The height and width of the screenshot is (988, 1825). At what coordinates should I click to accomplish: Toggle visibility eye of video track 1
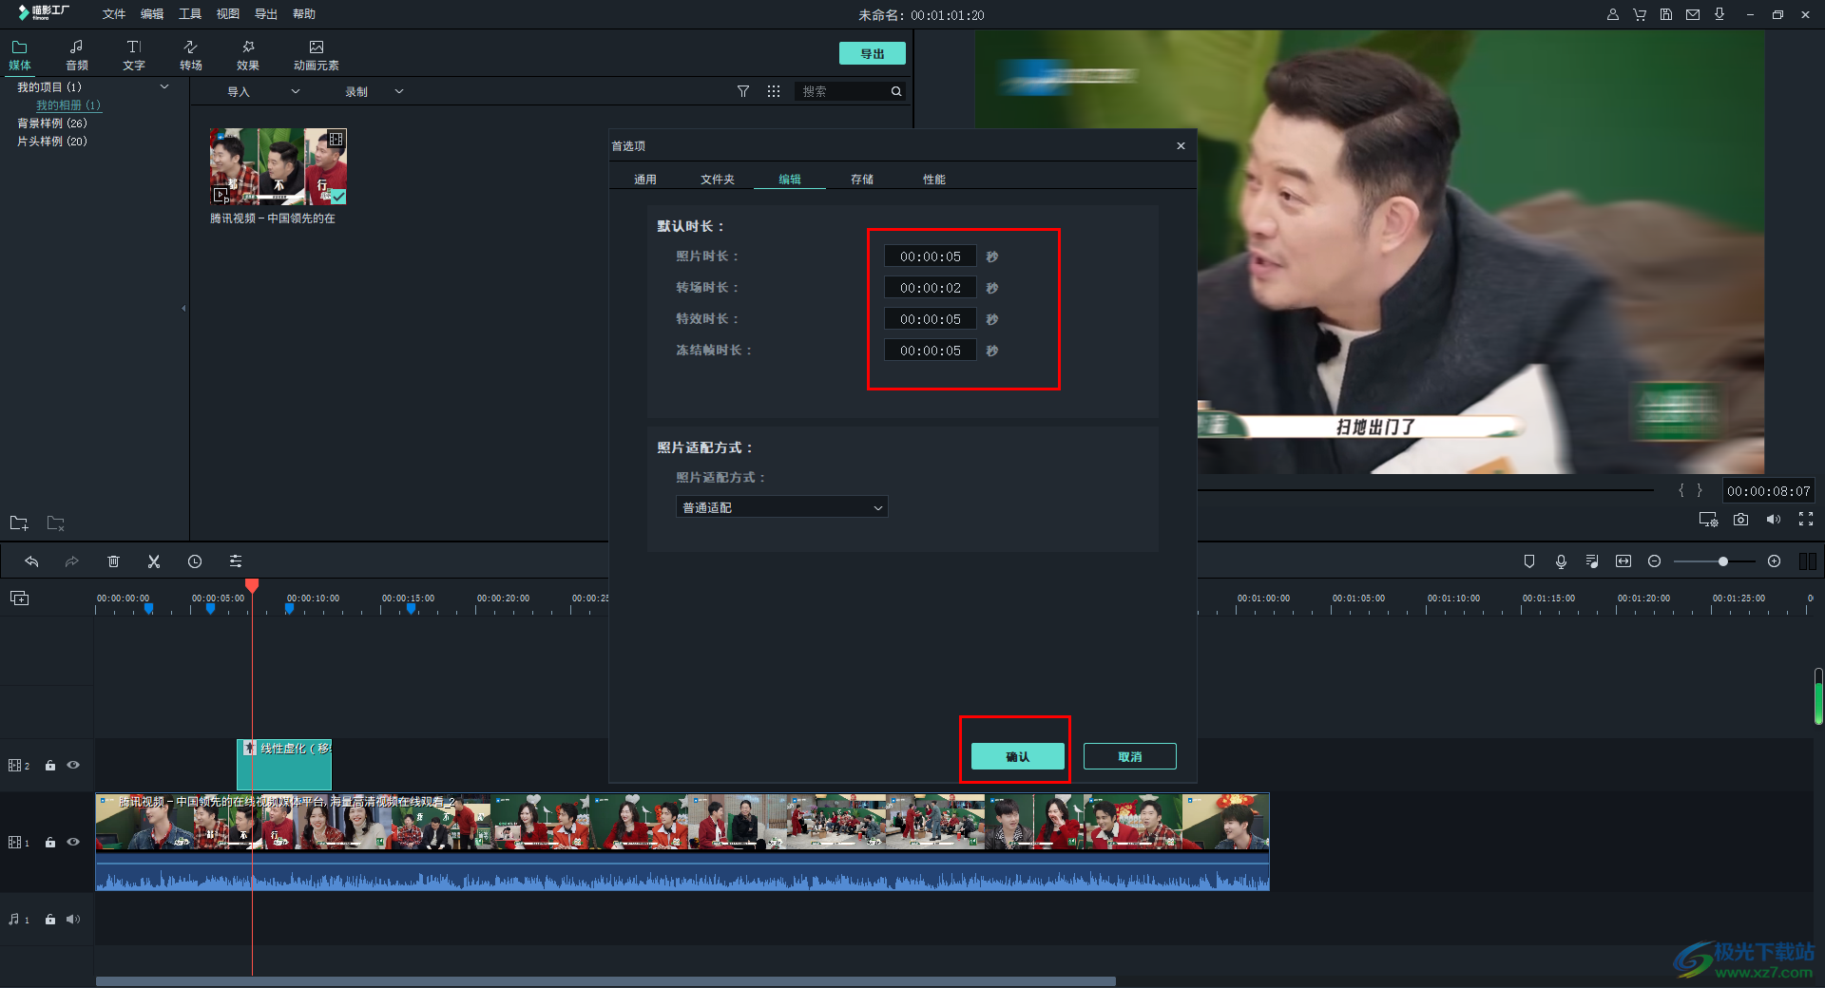point(73,842)
